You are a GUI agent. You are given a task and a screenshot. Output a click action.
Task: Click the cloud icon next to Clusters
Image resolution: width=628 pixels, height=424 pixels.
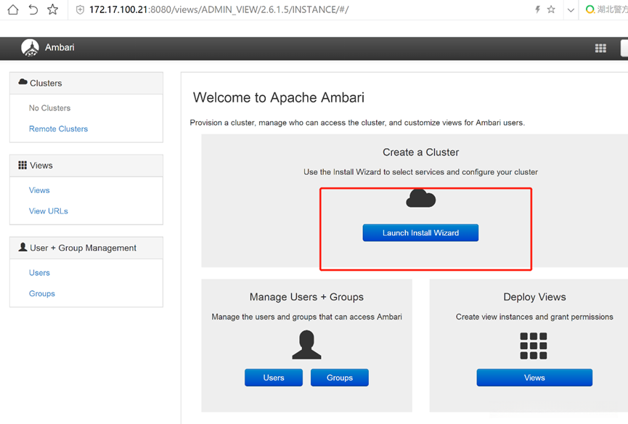tap(23, 82)
